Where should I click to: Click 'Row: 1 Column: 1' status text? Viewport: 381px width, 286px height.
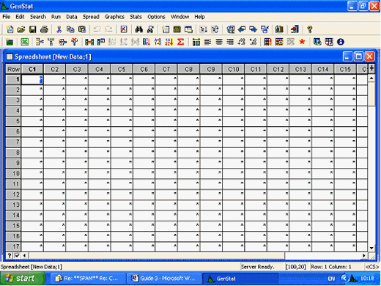coord(331,267)
